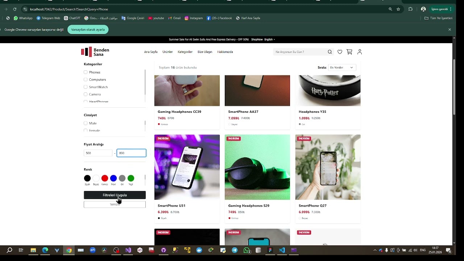The width and height of the screenshot is (464, 261).
Task: Click Varsayılan olarak ayarla button
Action: (x=88, y=30)
